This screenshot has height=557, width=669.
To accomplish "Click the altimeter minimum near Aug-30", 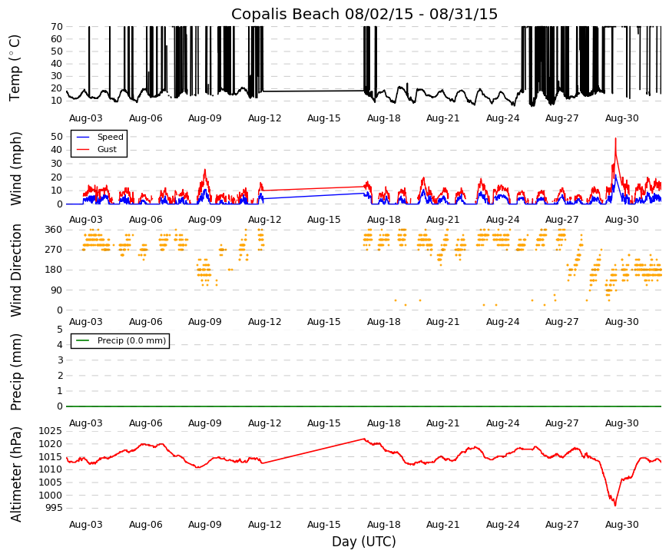I will tap(614, 506).
